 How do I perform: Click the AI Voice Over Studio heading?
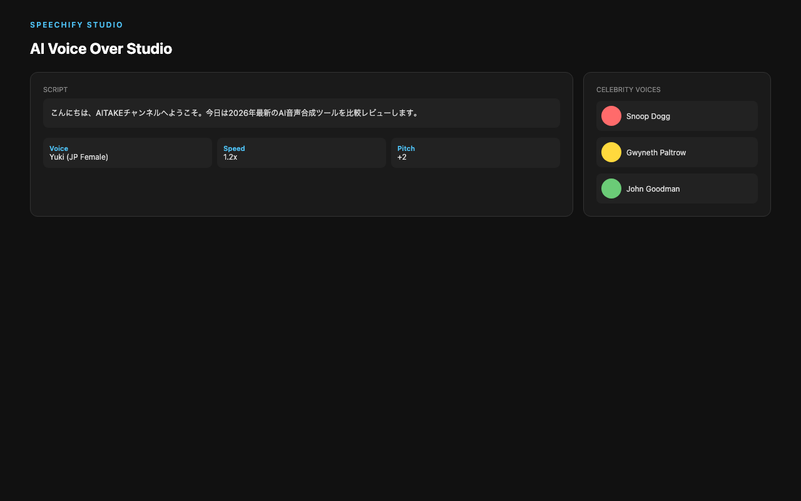pyautogui.click(x=101, y=48)
